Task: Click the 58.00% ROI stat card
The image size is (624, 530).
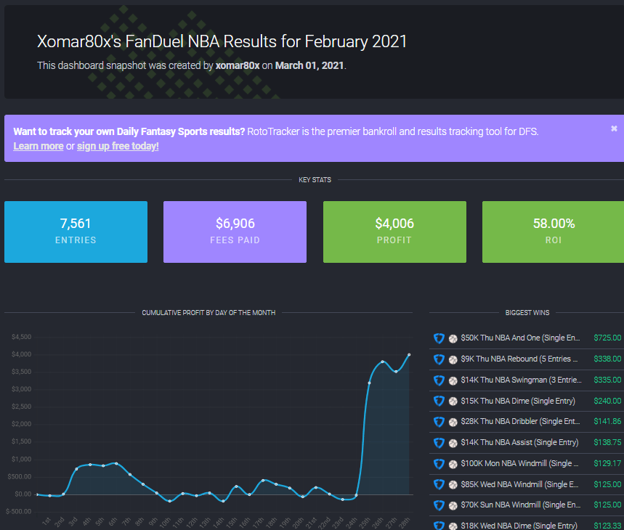Action: click(553, 232)
